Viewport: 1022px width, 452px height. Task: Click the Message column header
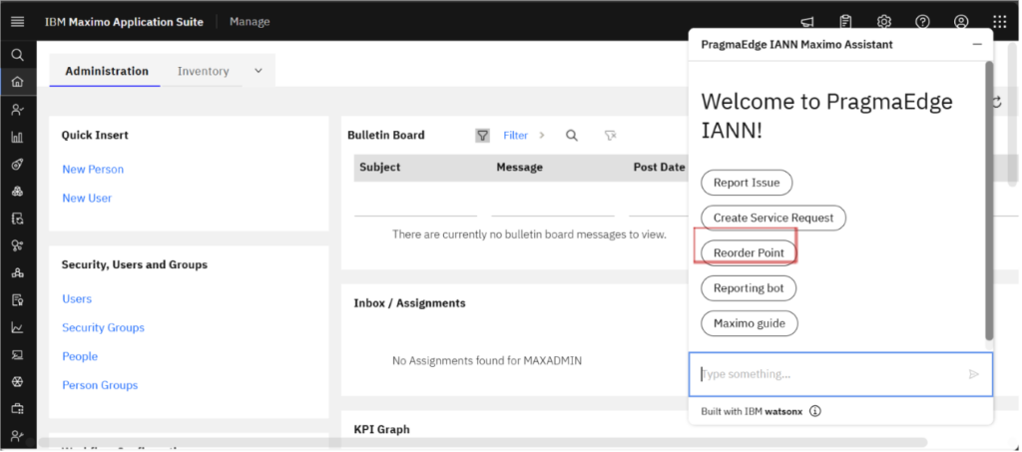[x=519, y=167]
